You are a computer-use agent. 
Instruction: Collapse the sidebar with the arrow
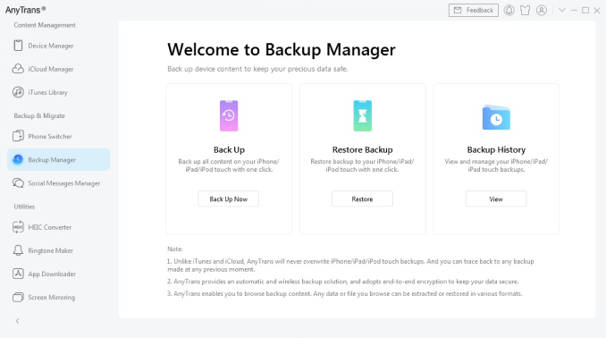point(17,321)
